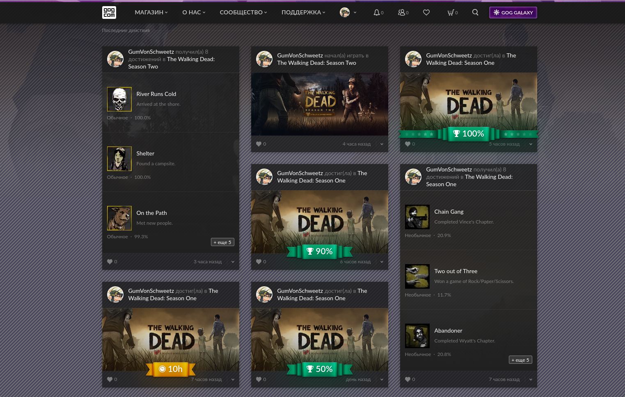Click the 'Two out of Three' achievement title
Screen dimensions: 625x397
tap(456, 271)
